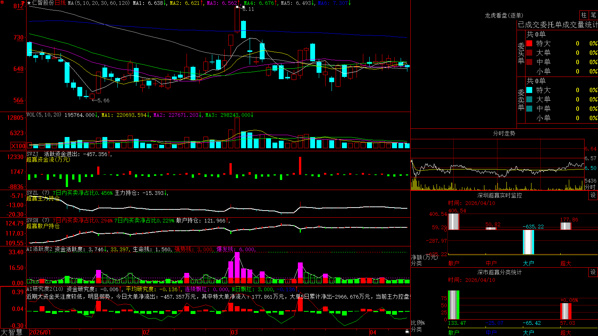Click the 委买单 section label
The height and width of the screenshot is (336, 598).
pyautogui.click(x=521, y=53)
